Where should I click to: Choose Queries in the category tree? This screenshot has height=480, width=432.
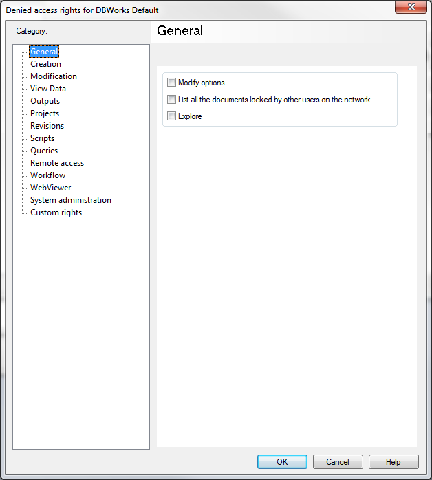[44, 151]
